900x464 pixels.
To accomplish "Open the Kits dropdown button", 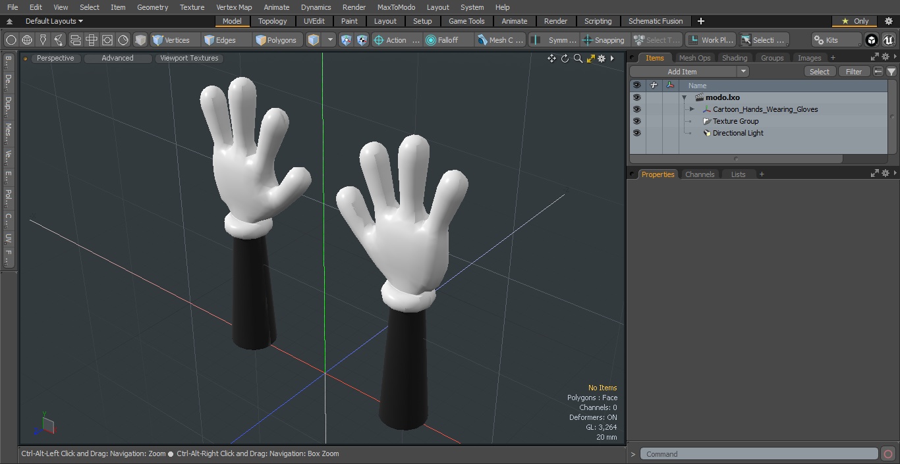I will click(837, 40).
